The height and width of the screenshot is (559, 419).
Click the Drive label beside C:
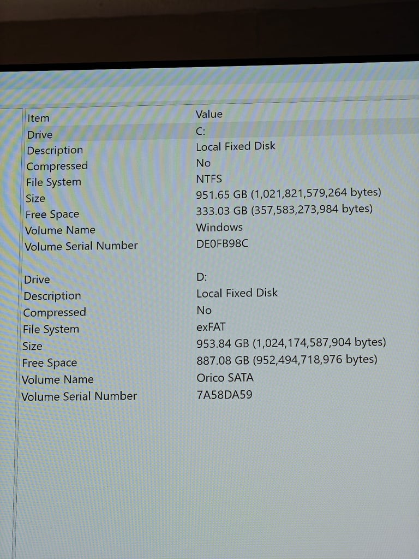click(40, 135)
